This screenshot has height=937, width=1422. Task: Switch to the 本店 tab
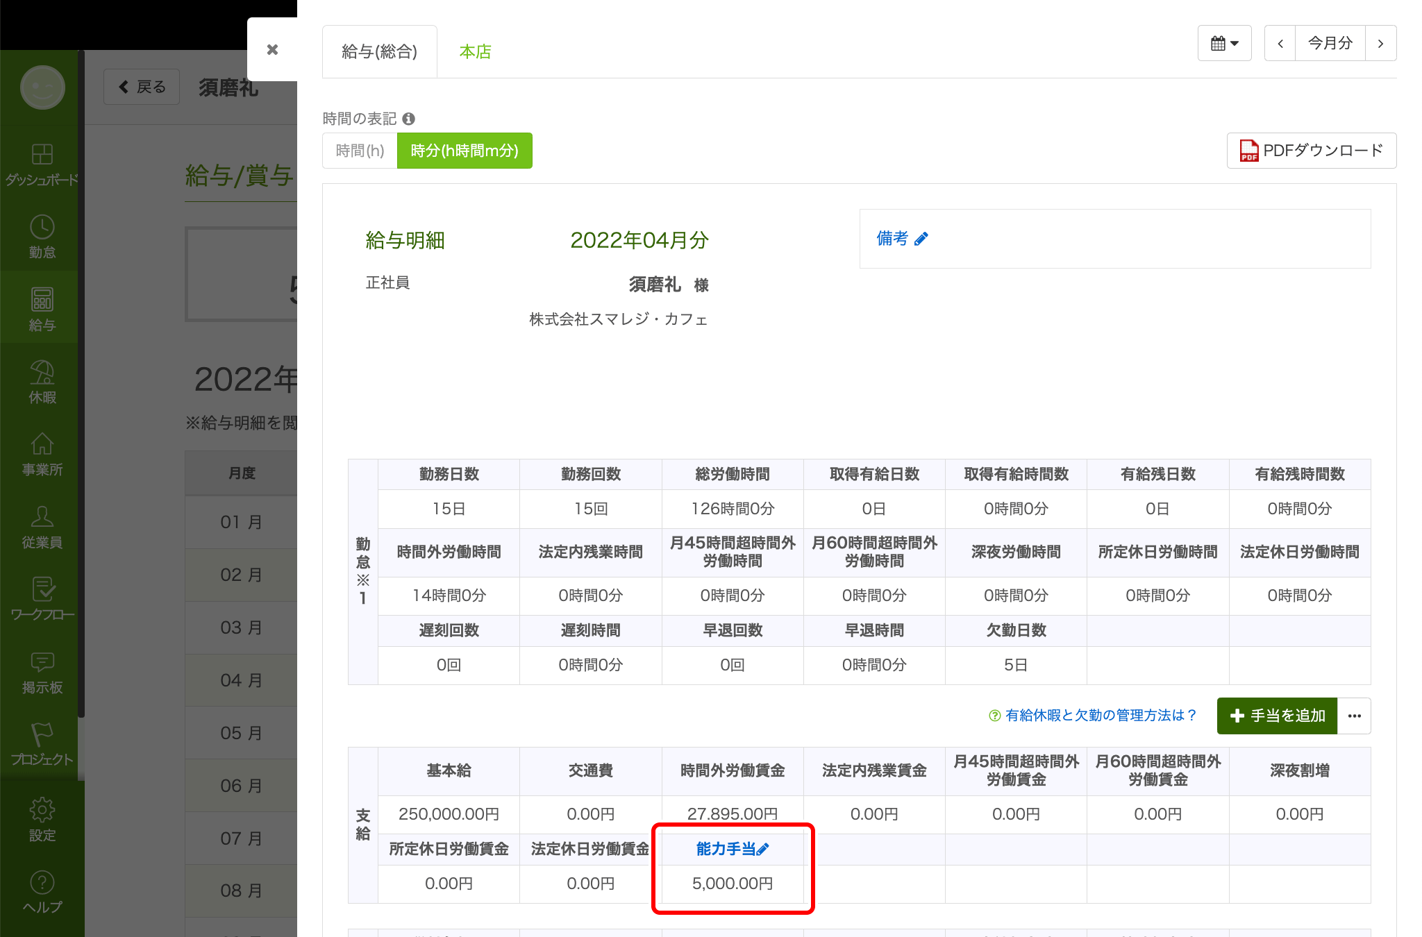476,51
